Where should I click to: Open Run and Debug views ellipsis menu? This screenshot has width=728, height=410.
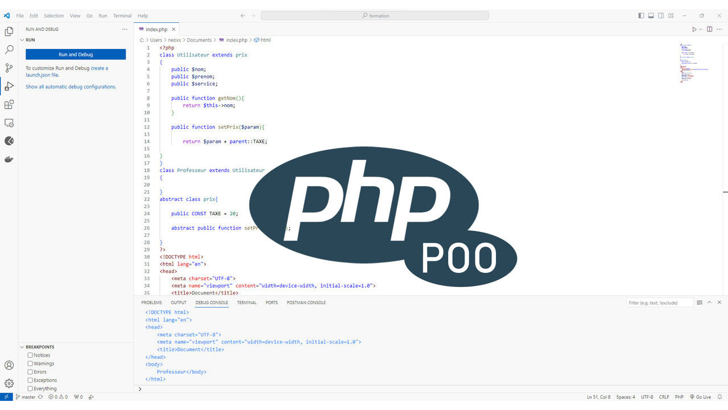tap(125, 29)
